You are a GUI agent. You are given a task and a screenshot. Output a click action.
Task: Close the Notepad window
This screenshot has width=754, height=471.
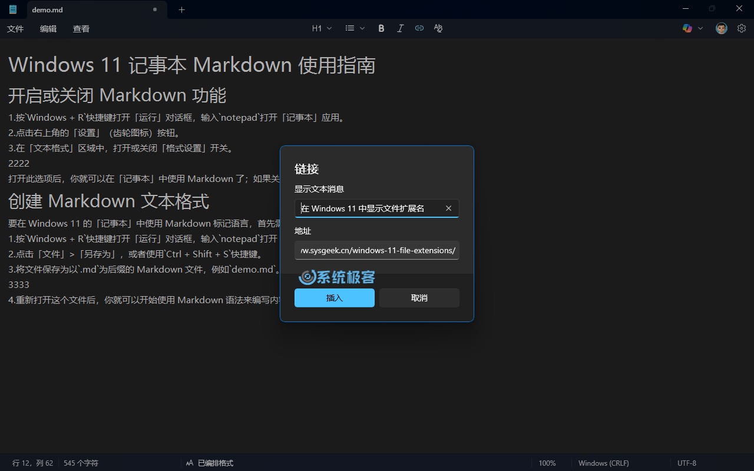coord(739,8)
